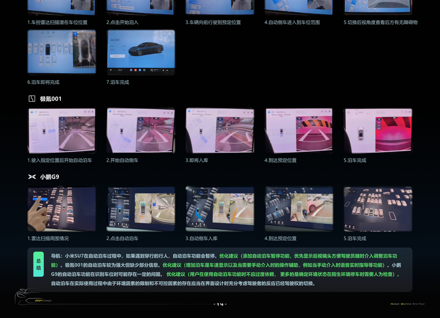Open Xpeng G9 thumbnail for 4.到达预定位置
Image resolution: width=440 pixels, height=318 pixels.
click(299, 209)
